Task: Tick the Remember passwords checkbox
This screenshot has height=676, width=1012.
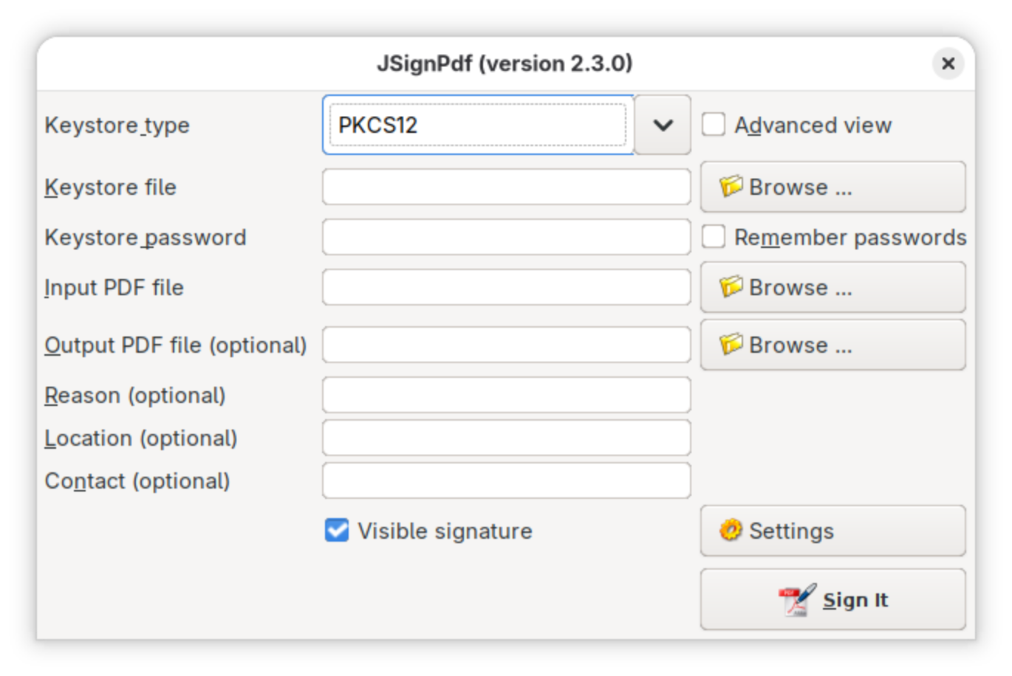Action: pyautogui.click(x=714, y=237)
